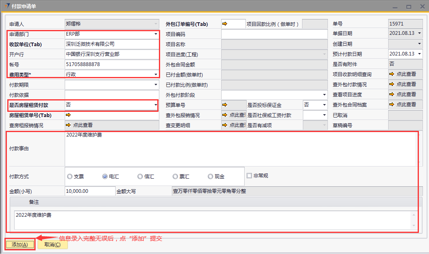Open the 费用类型 dropdown list
429x254 pixels.
[x=156, y=75]
